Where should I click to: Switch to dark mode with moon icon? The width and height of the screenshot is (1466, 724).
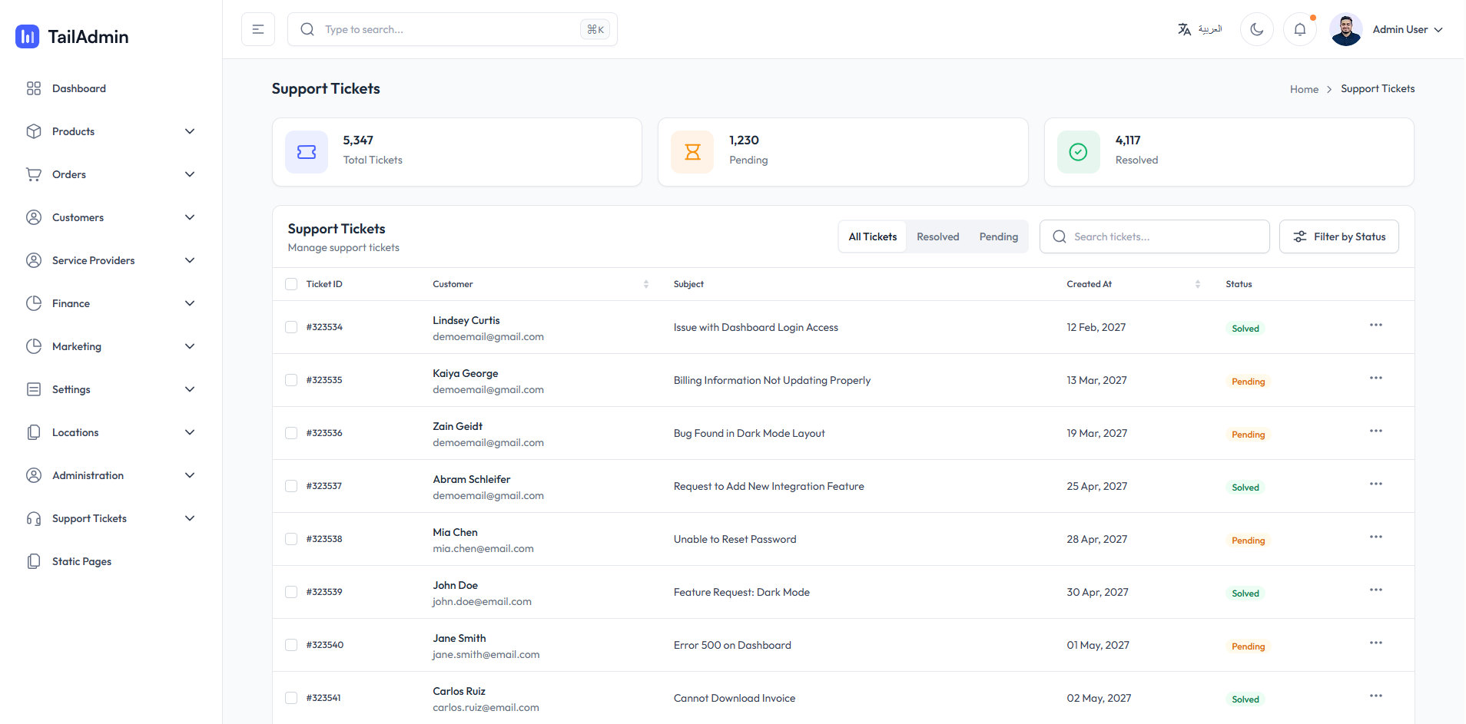(x=1256, y=29)
